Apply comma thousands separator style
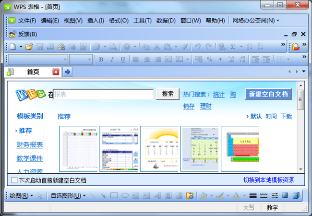The width and height of the screenshot is (312, 216). coord(220,59)
